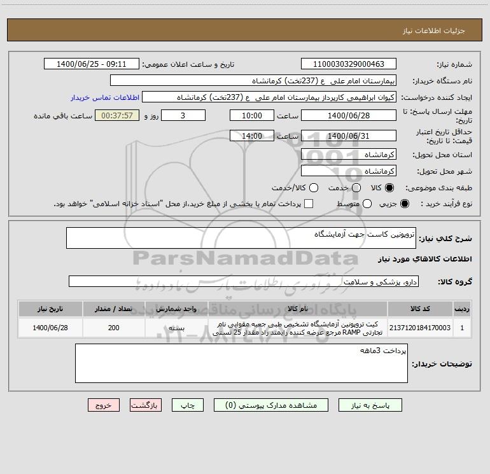Select the کالا radio button
The height and width of the screenshot is (474, 490).
pyautogui.click(x=389, y=188)
